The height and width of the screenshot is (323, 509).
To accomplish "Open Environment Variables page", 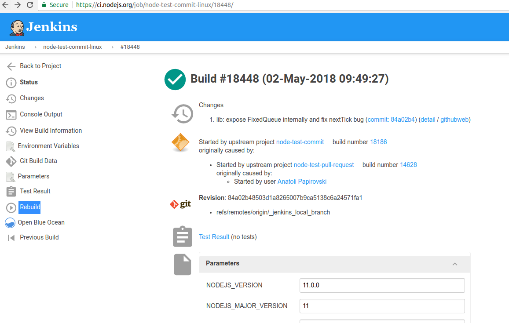I will [x=48, y=146].
